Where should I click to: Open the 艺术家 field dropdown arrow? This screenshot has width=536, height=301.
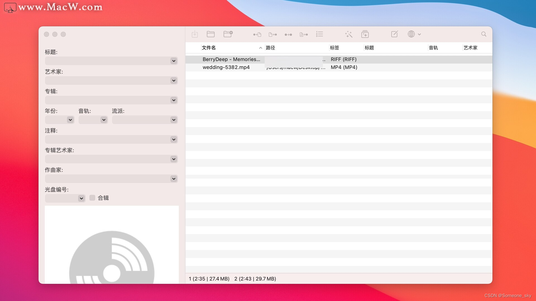(x=174, y=81)
